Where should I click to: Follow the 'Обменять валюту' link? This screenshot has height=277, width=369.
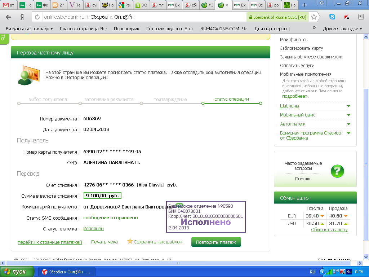pos(329,230)
